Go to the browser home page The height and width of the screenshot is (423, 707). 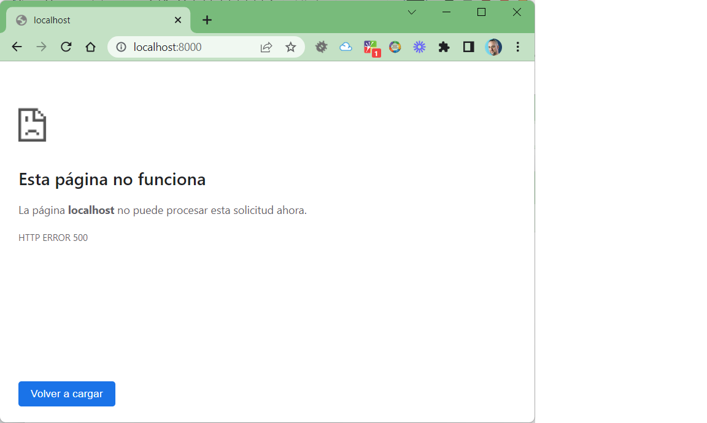coord(90,47)
